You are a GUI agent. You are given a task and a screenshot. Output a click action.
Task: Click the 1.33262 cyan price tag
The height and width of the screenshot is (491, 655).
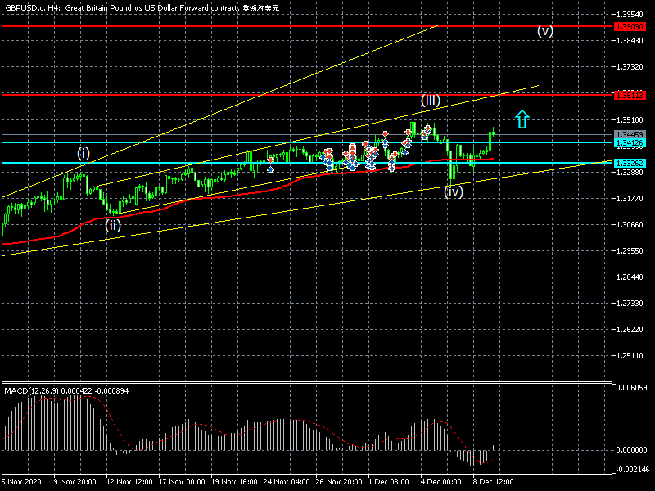(x=630, y=163)
